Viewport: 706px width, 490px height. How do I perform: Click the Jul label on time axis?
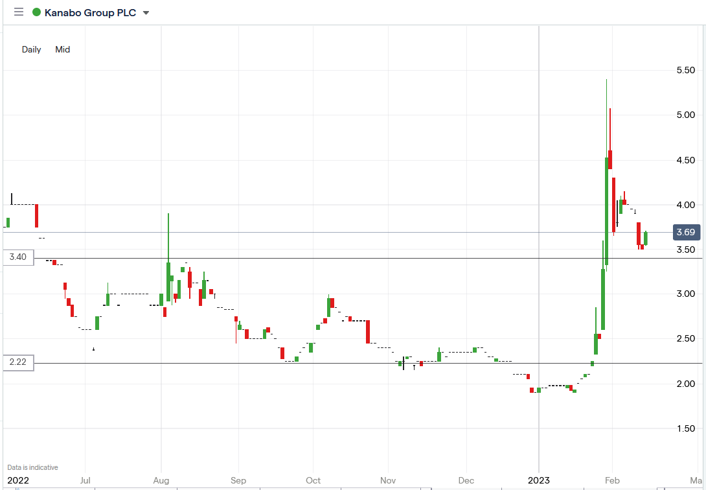(x=86, y=480)
